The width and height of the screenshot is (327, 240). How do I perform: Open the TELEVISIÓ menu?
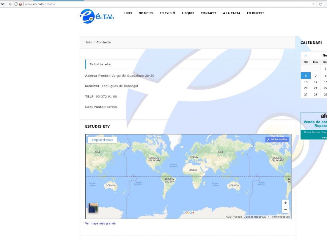[167, 13]
